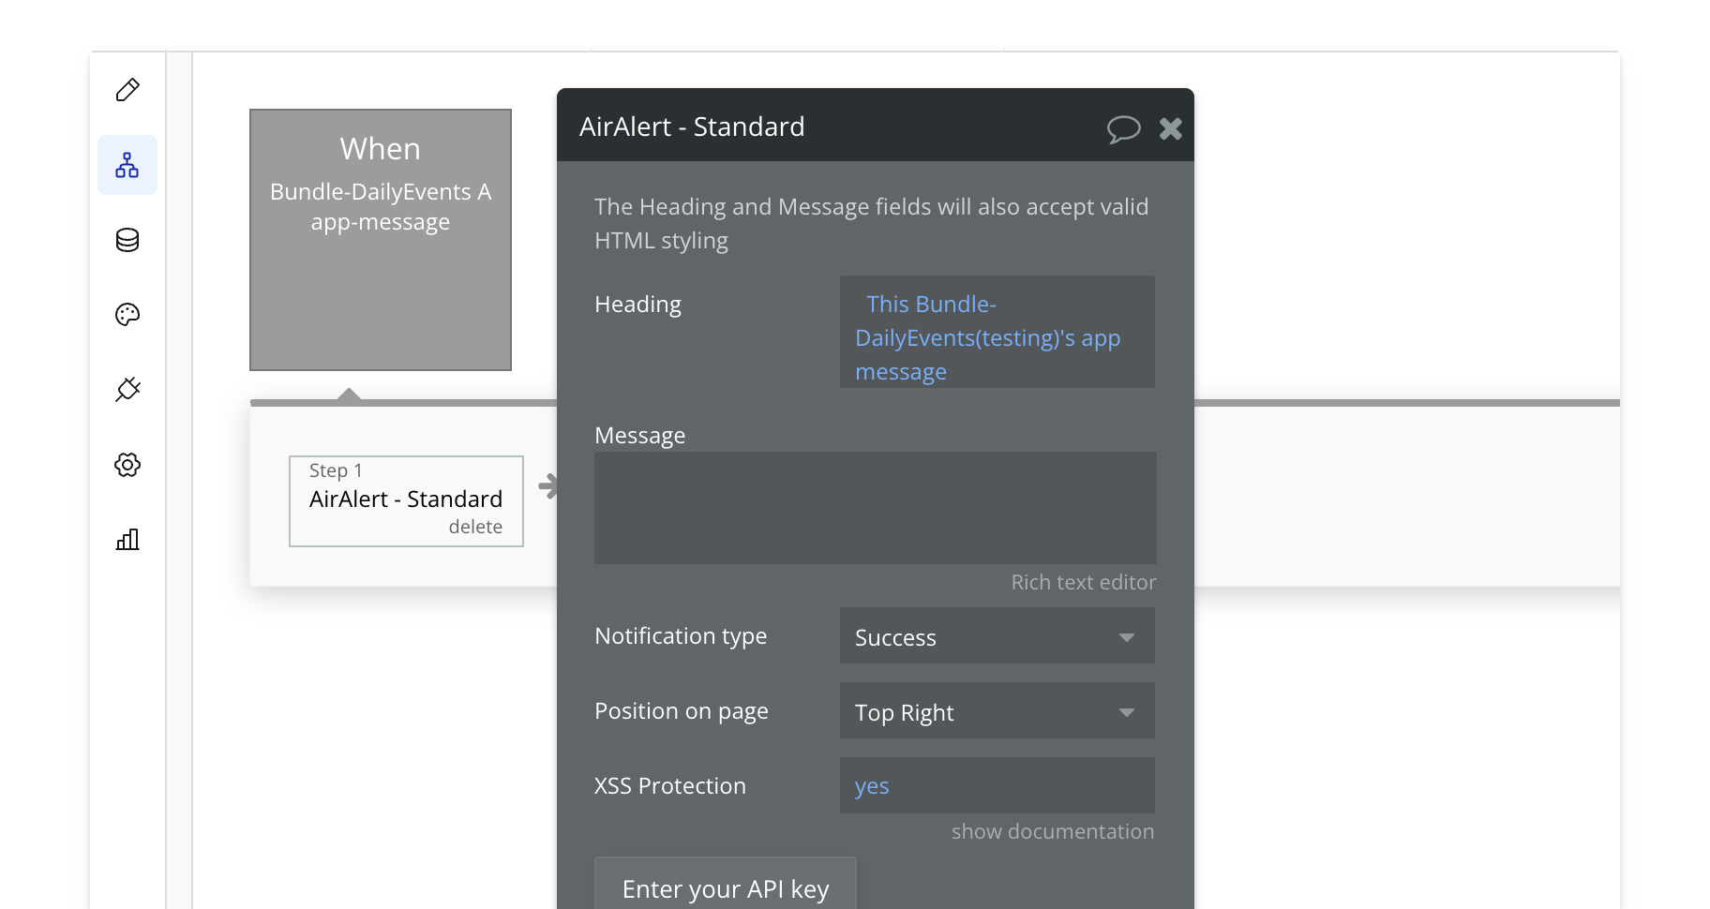Close the AirAlert - Standard panel
The height and width of the screenshot is (909, 1710).
coord(1171,128)
